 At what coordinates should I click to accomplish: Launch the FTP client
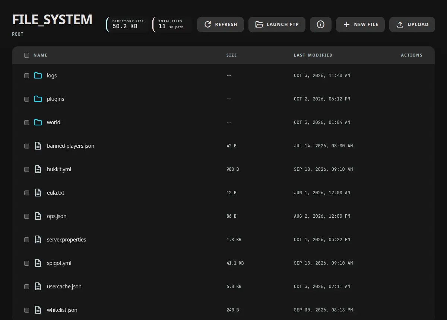[x=277, y=25]
